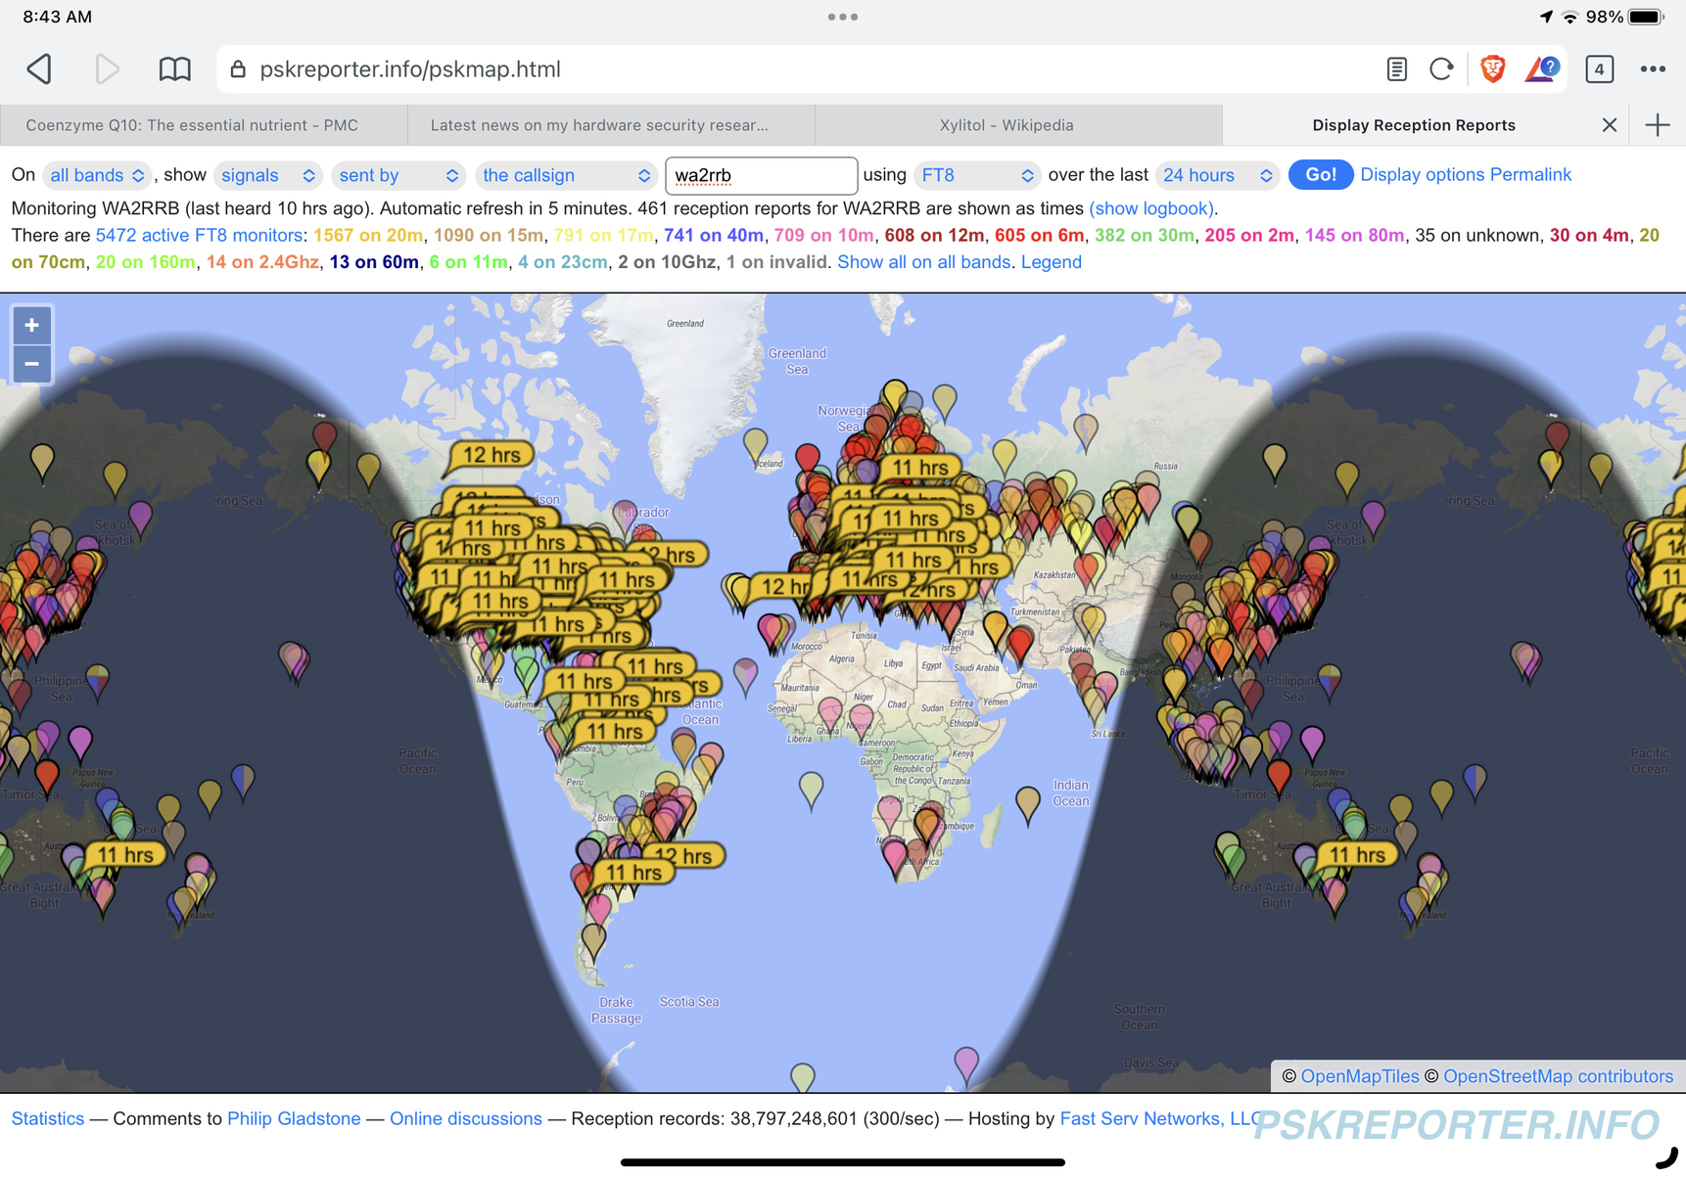The width and height of the screenshot is (1686, 1177).
Task: Add a new browser tab
Action: pyautogui.click(x=1658, y=125)
